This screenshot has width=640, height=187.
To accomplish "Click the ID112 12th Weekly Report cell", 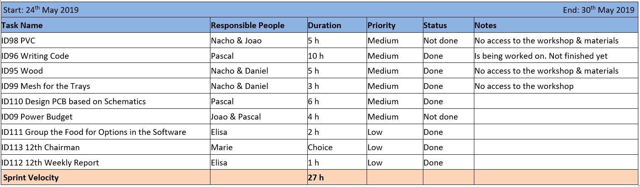I will pos(106,163).
